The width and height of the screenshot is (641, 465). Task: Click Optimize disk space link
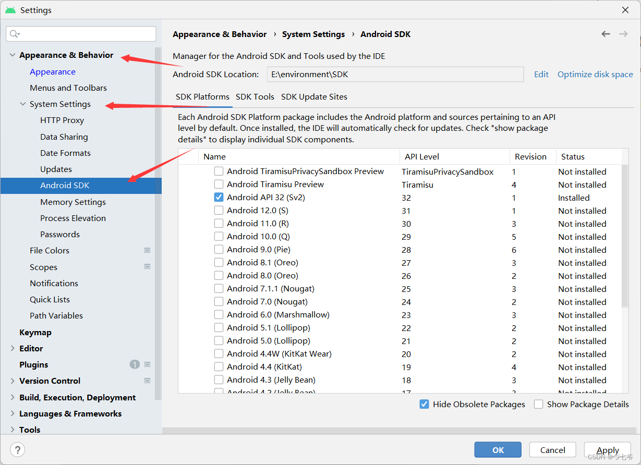[x=595, y=74]
